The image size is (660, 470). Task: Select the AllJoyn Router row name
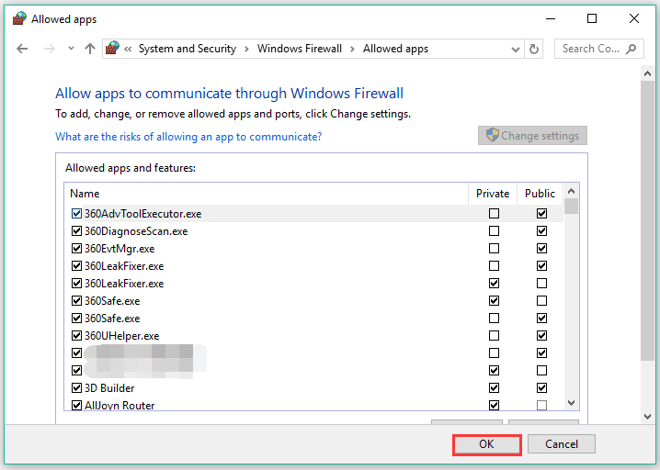click(x=119, y=405)
